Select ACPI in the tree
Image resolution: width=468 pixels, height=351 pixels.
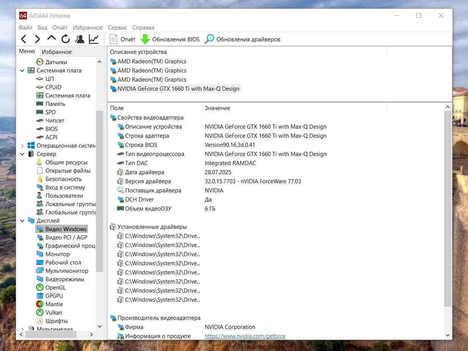pyautogui.click(x=47, y=137)
